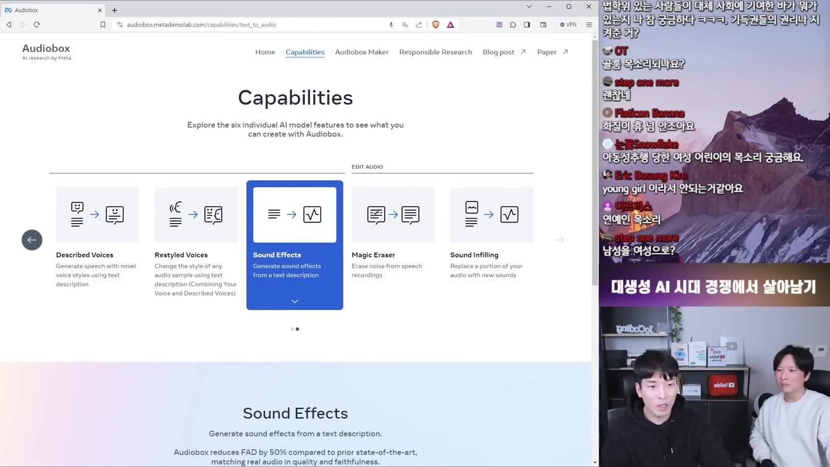The width and height of the screenshot is (830, 467).
Task: Select the Restyled Voices card icon
Action: [196, 214]
